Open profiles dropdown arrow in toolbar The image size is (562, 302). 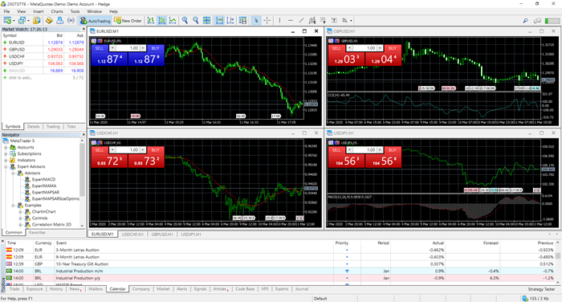28,21
